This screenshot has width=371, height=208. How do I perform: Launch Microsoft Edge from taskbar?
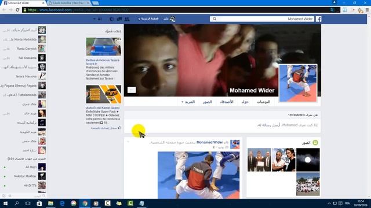point(62,203)
